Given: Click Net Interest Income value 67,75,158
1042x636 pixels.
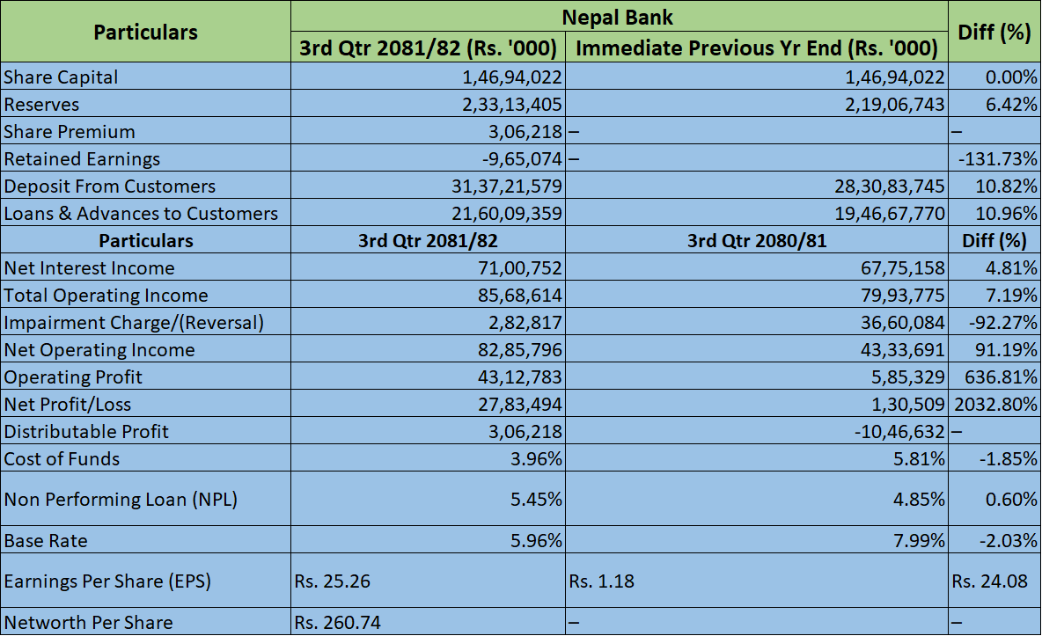Looking at the screenshot, I should (x=902, y=267).
